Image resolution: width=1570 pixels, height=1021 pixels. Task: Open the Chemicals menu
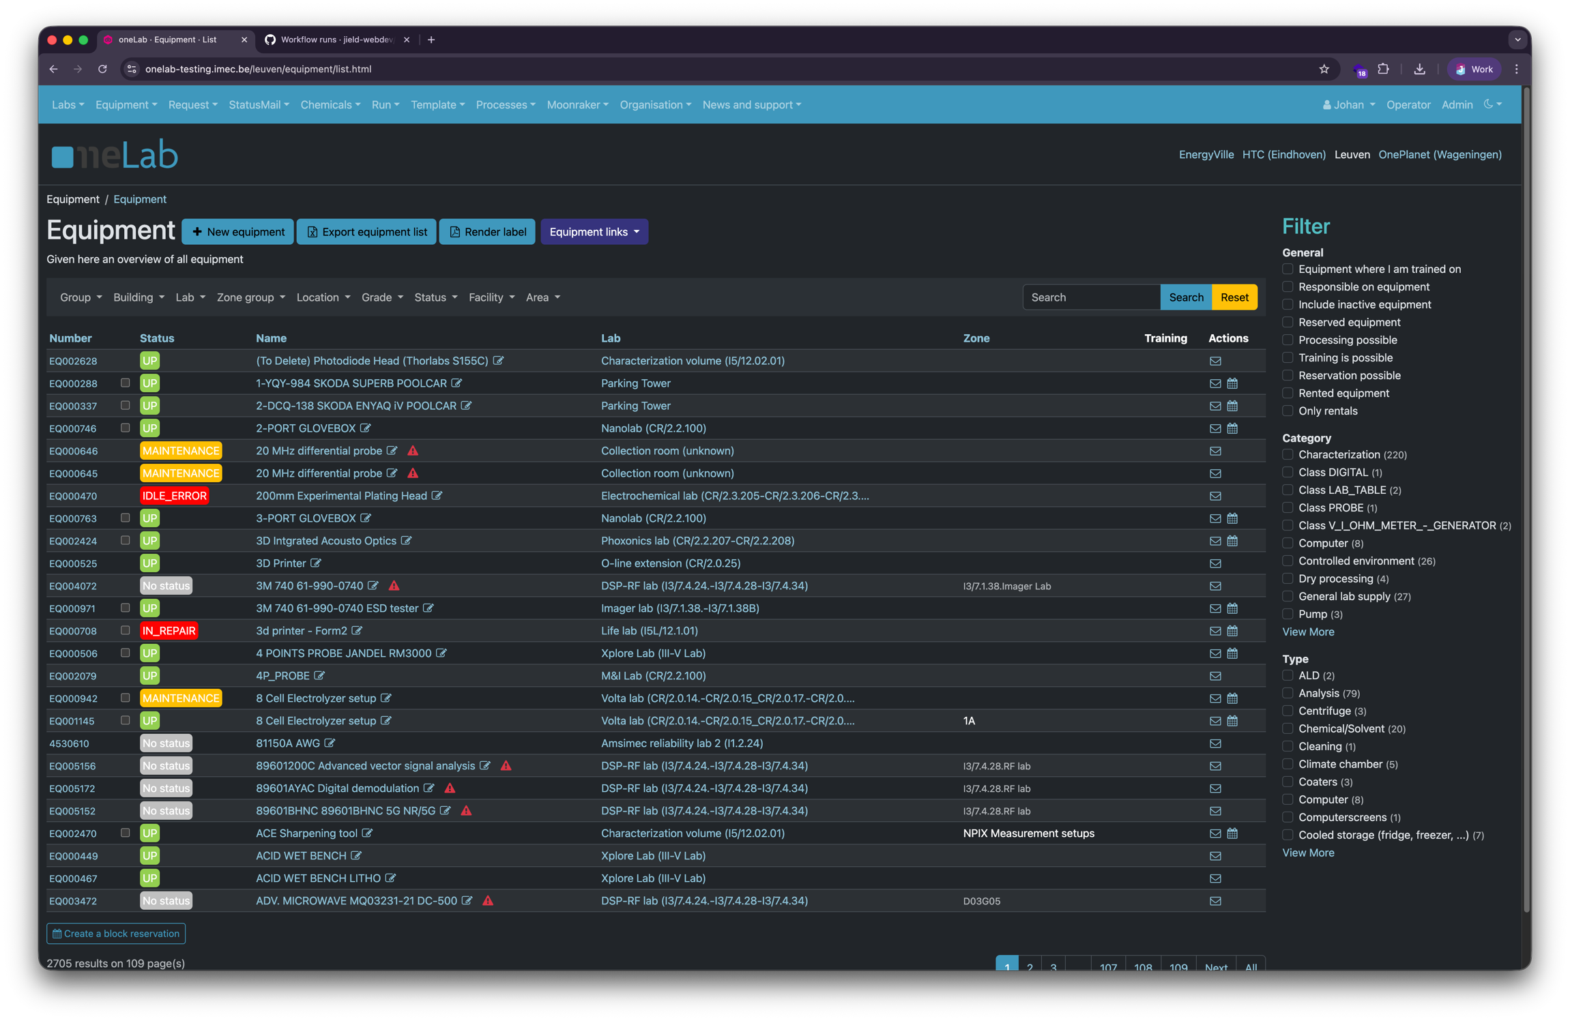pyautogui.click(x=330, y=104)
